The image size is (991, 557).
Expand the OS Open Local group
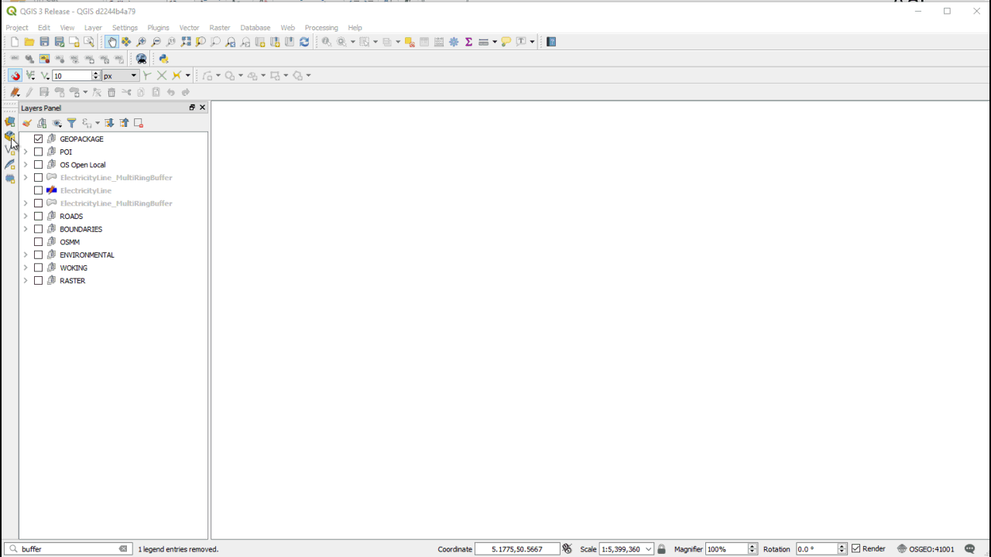click(x=26, y=165)
